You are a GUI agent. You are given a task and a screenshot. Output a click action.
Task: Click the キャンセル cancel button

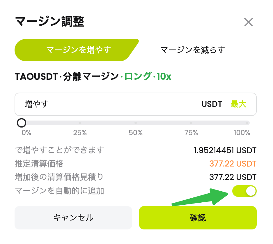[74, 218]
